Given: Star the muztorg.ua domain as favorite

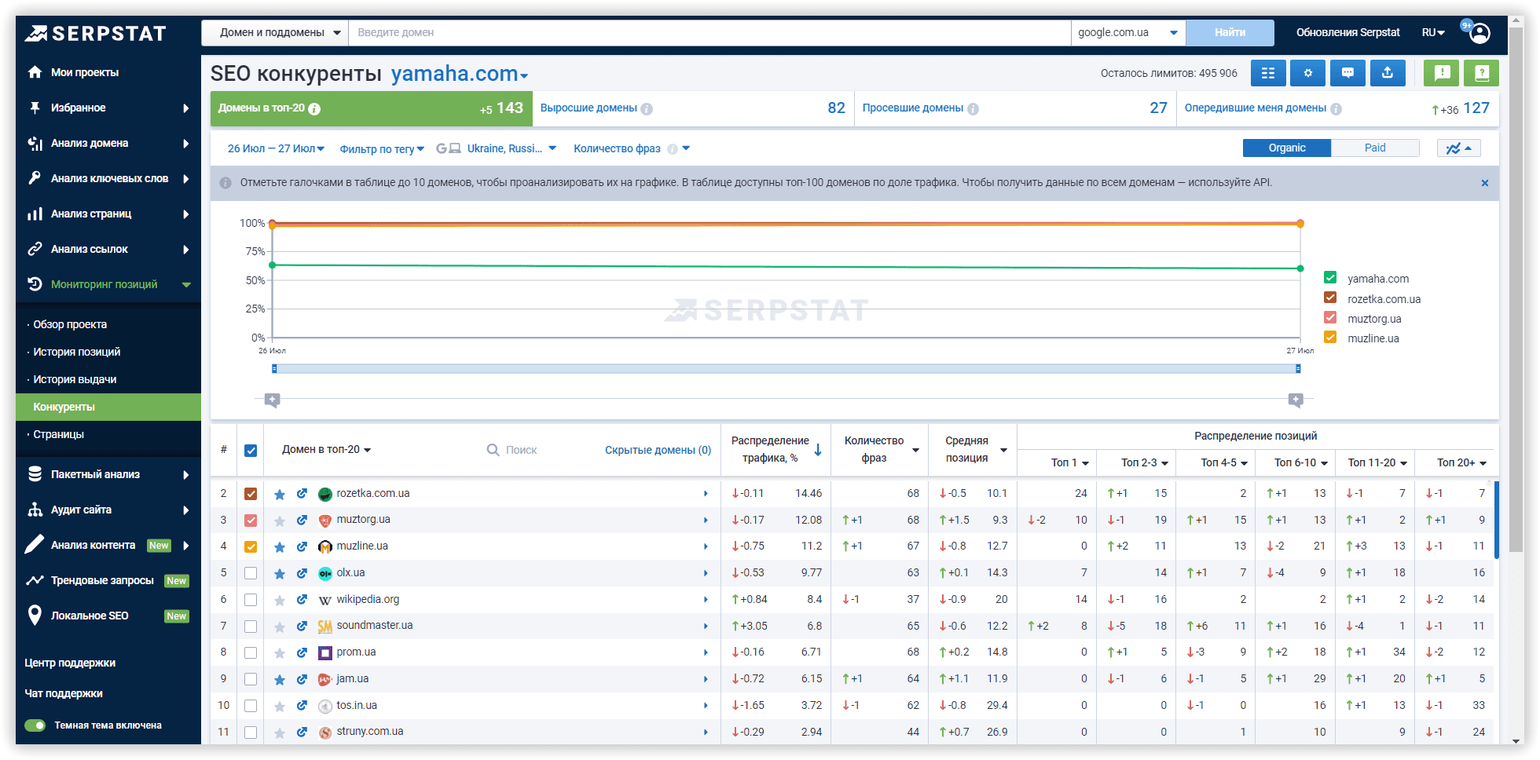Looking at the screenshot, I should tap(280, 521).
